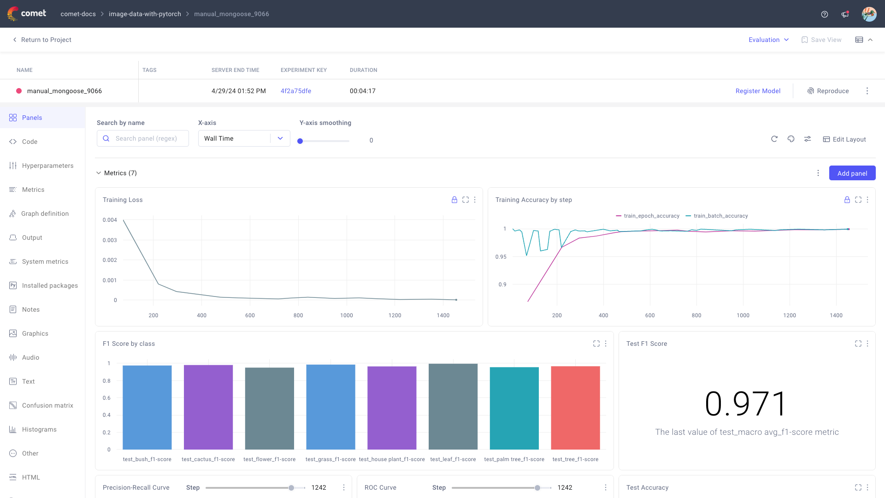
Task: Open panel display settings sliders icon
Action: point(807,139)
